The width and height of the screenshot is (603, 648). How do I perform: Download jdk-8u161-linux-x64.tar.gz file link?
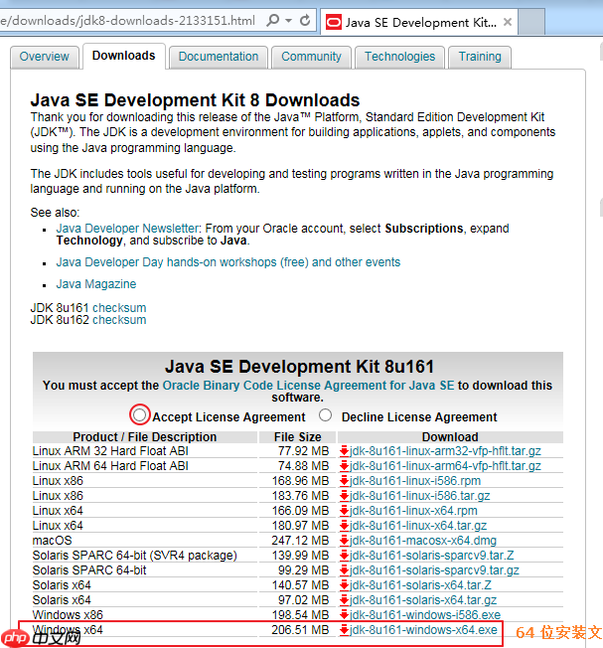coord(418,526)
